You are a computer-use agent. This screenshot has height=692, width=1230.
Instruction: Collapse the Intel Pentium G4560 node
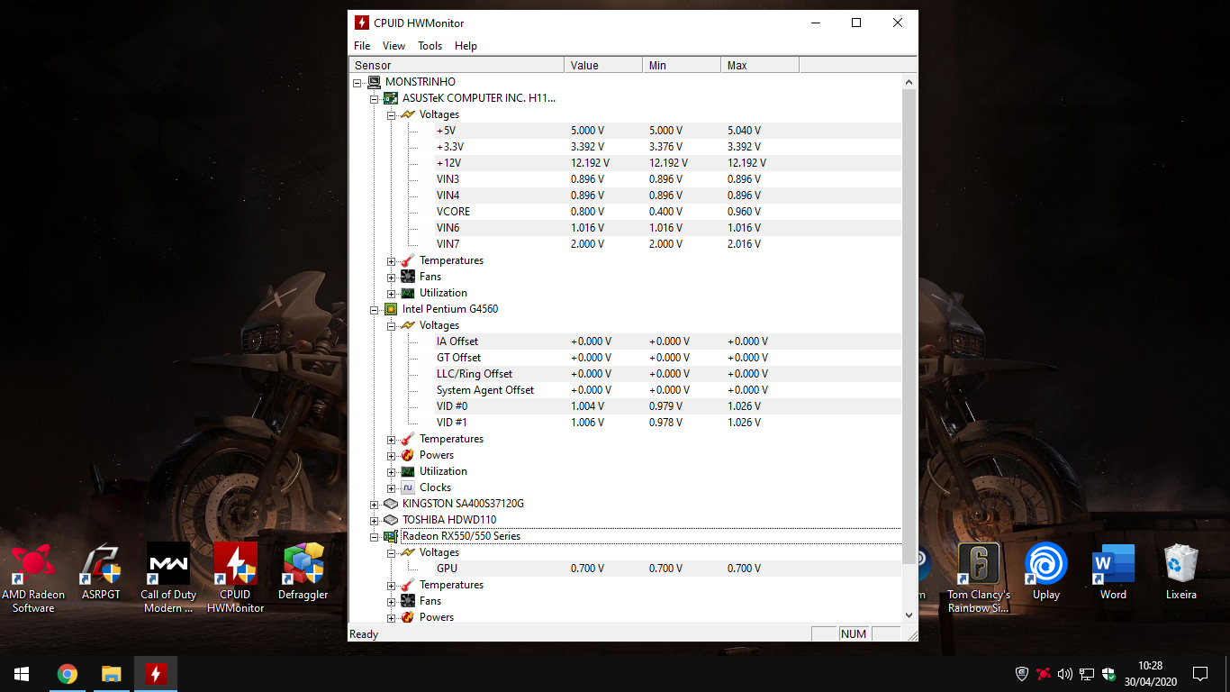[x=375, y=309]
